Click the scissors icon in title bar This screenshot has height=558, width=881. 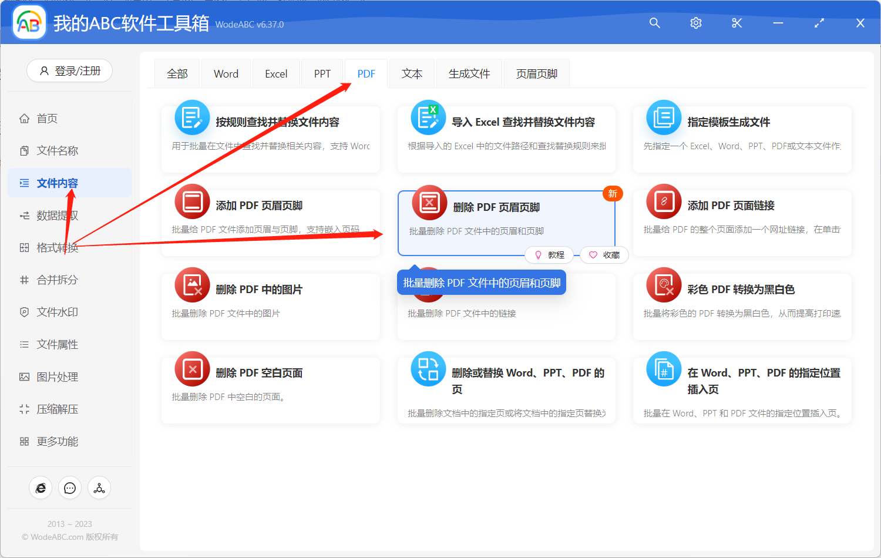[x=737, y=23]
